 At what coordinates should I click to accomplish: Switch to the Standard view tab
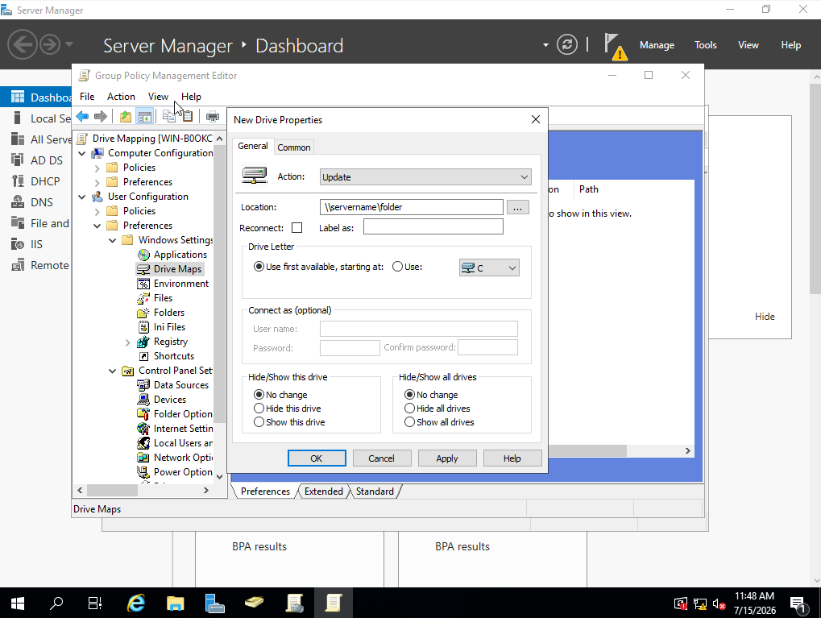(x=375, y=491)
